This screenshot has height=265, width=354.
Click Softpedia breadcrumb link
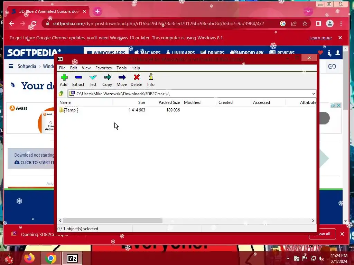(27, 66)
